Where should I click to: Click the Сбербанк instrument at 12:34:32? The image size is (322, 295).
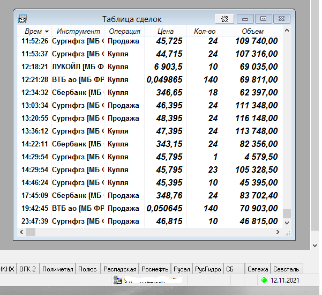pos(78,92)
